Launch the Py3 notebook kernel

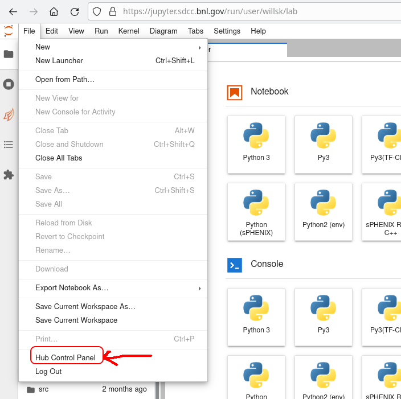point(324,145)
